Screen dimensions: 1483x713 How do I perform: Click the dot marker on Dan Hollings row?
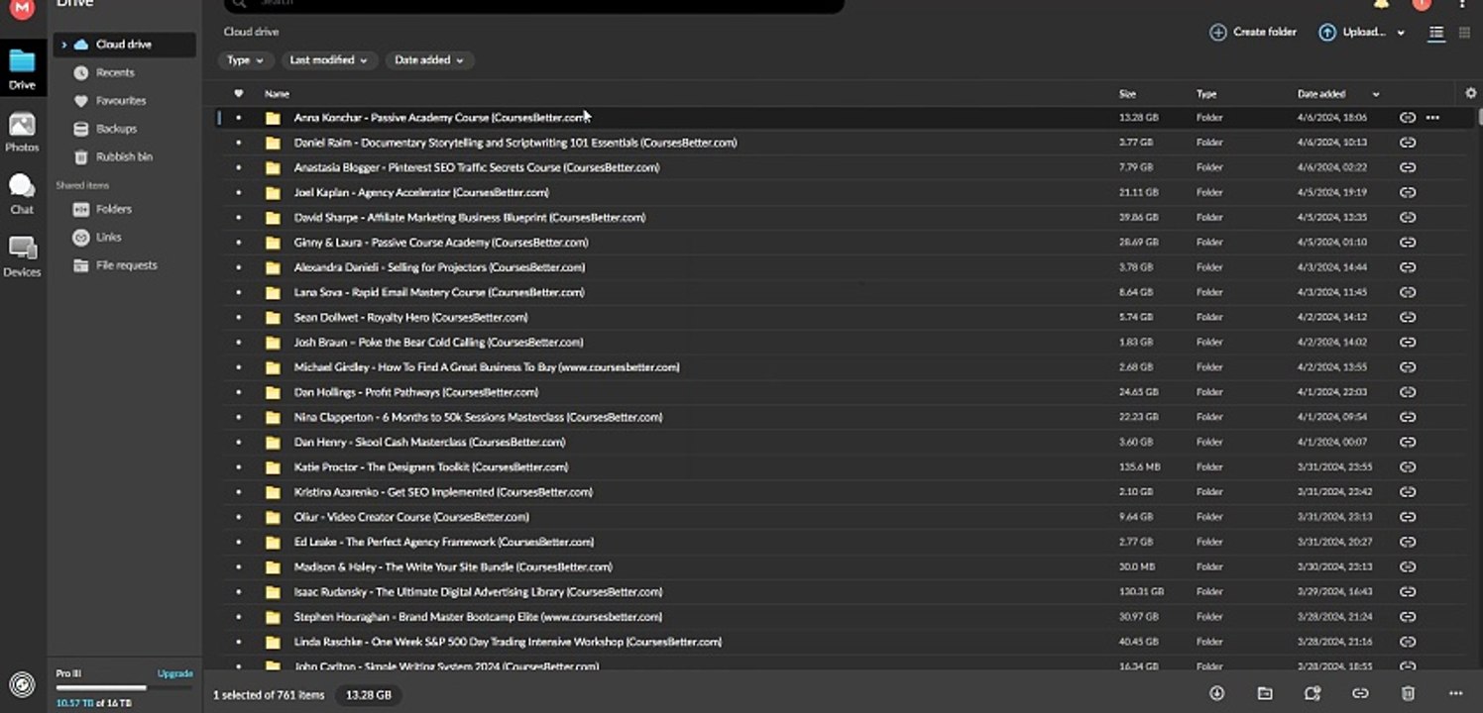pos(238,392)
